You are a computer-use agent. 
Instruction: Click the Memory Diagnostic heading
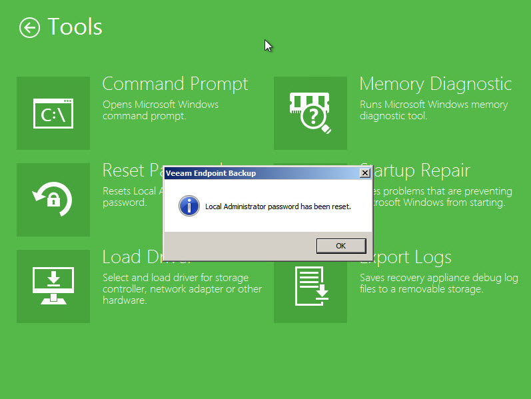[x=436, y=84]
